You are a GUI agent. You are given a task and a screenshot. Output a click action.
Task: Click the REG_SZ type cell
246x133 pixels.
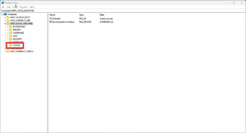[x=83, y=19]
